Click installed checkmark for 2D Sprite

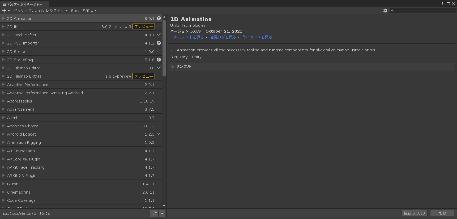(159, 51)
